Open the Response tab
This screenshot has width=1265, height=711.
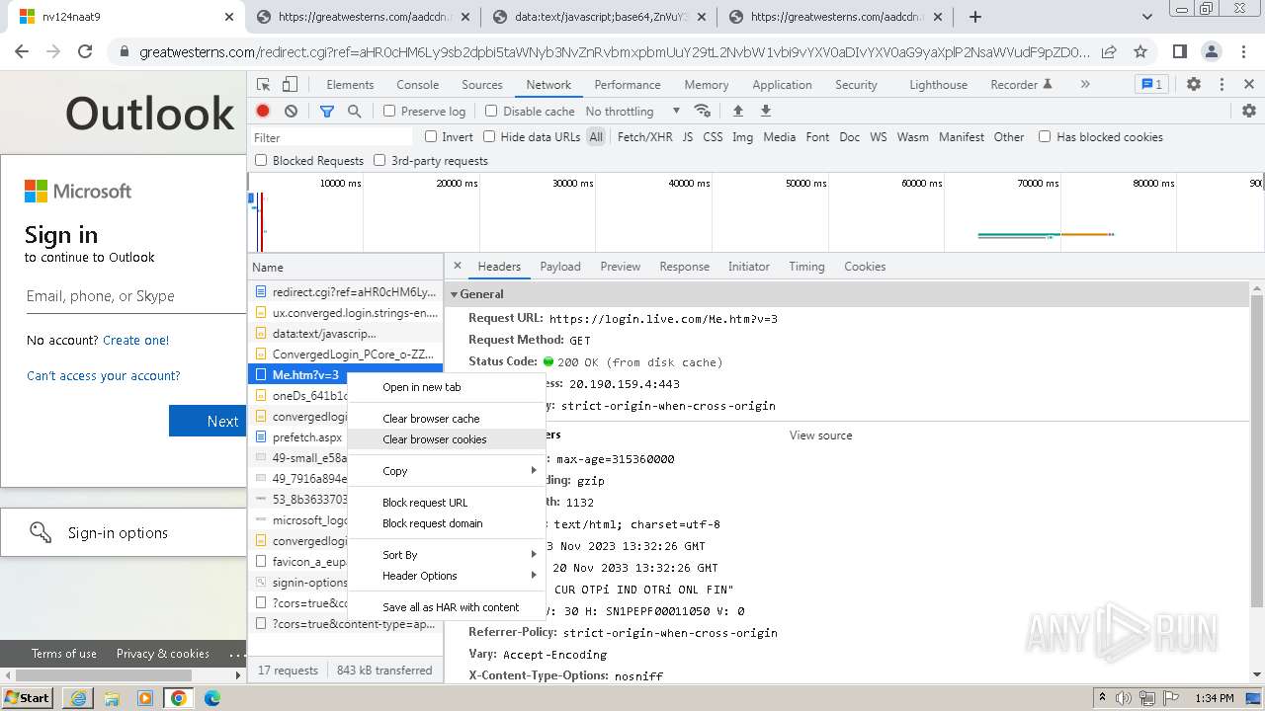tap(684, 267)
